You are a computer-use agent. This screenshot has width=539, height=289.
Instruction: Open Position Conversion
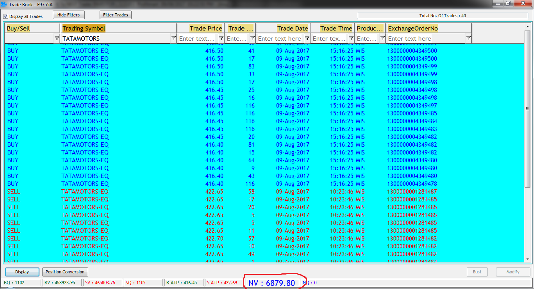pyautogui.click(x=65, y=272)
